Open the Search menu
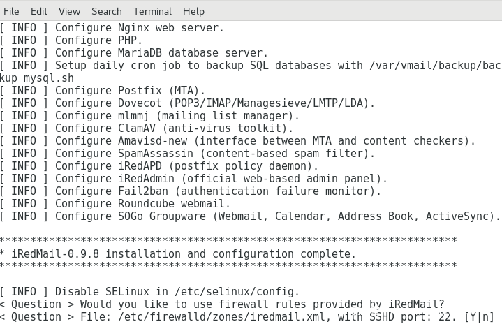The image size is (502, 324). click(x=106, y=11)
